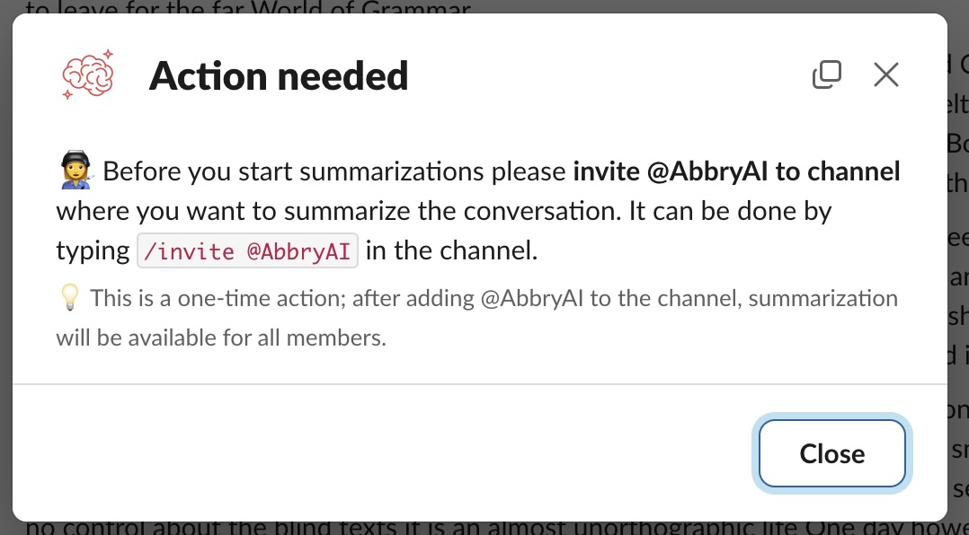
Task: Dismiss dialog with the X icon
Action: (886, 75)
